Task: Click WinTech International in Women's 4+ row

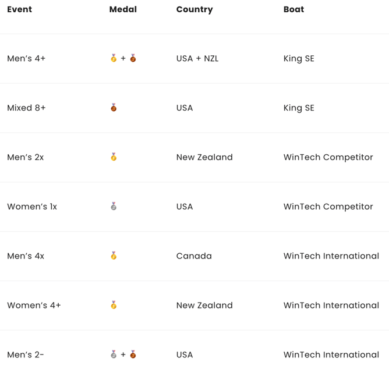Action: coord(331,305)
